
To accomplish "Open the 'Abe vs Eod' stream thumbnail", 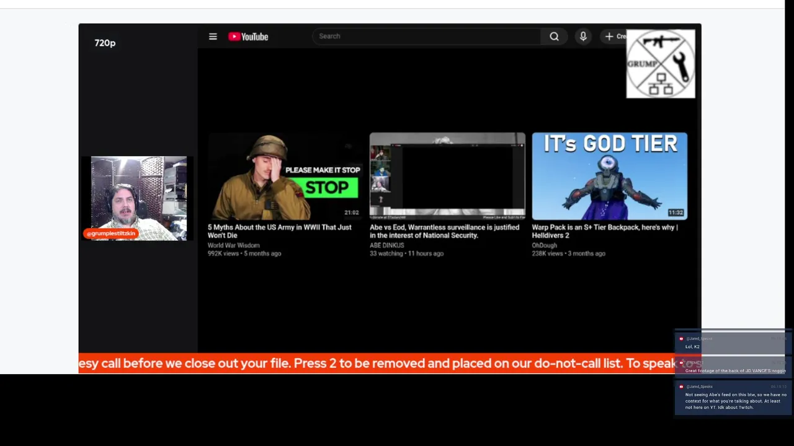I will click(x=447, y=176).
